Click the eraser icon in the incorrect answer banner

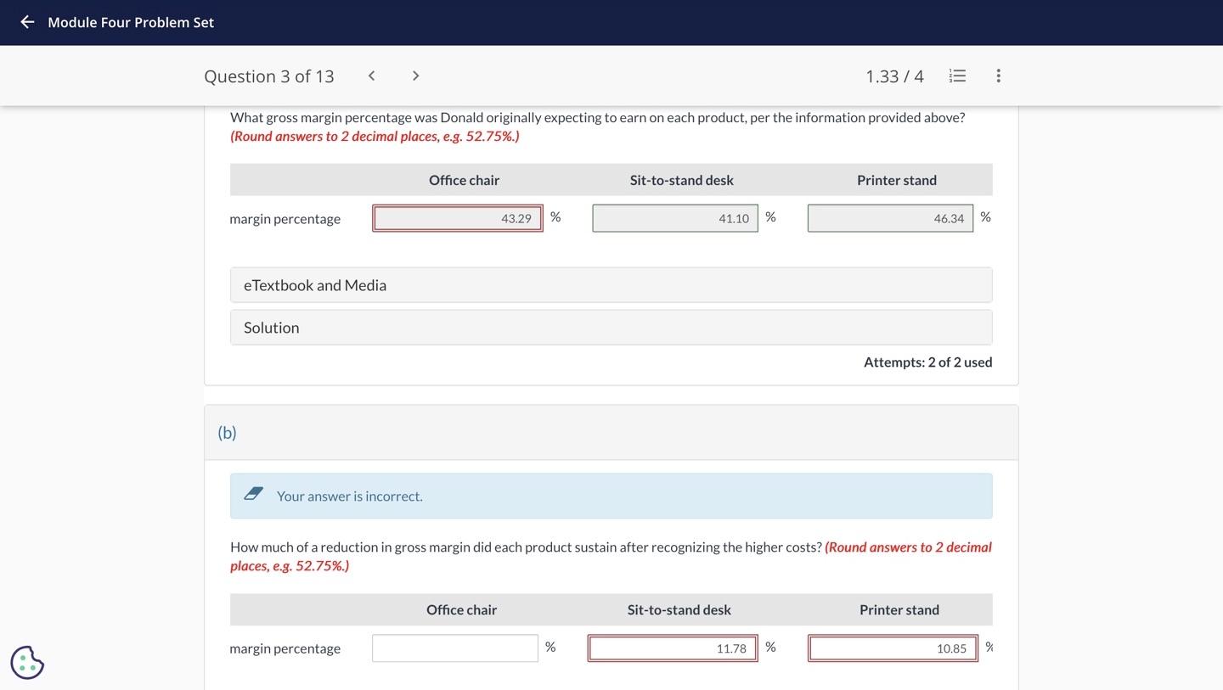253,494
